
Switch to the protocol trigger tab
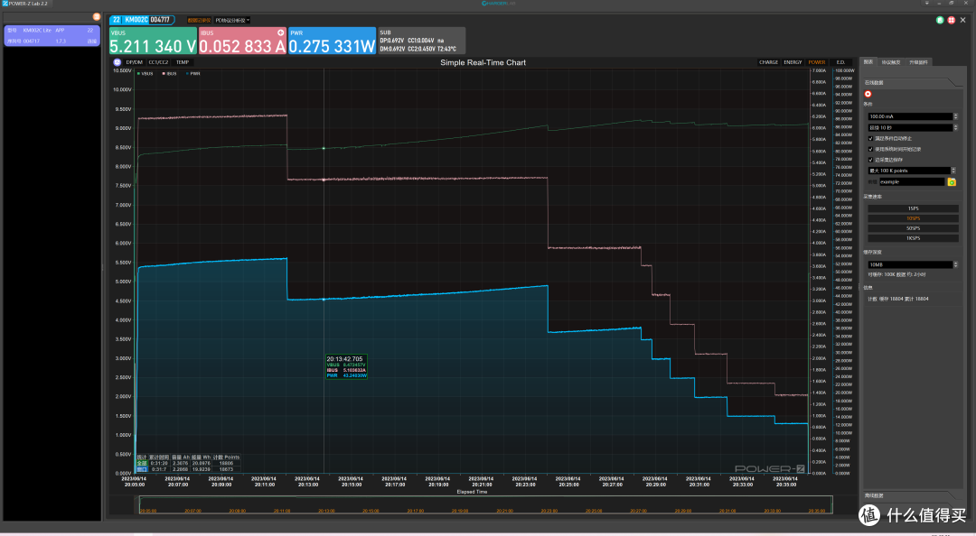(891, 62)
